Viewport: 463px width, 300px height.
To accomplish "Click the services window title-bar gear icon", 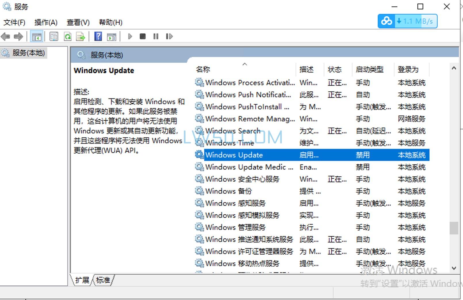I will (x=7, y=6).
